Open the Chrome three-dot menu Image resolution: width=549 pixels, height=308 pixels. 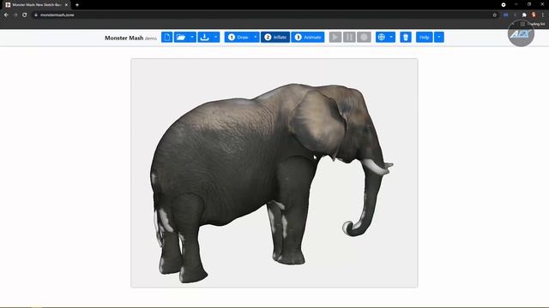[x=543, y=15]
